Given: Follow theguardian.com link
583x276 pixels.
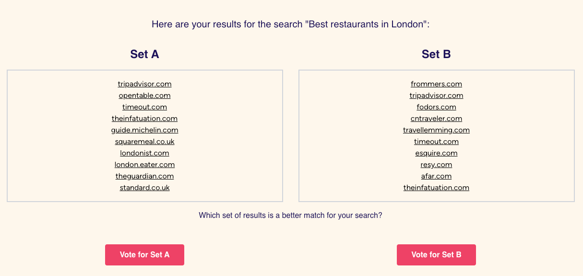Looking at the screenshot, I should [145, 176].
